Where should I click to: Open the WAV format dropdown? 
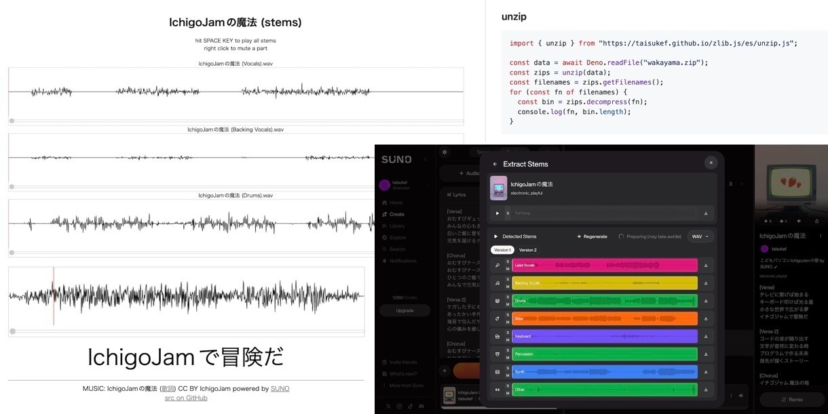point(700,236)
